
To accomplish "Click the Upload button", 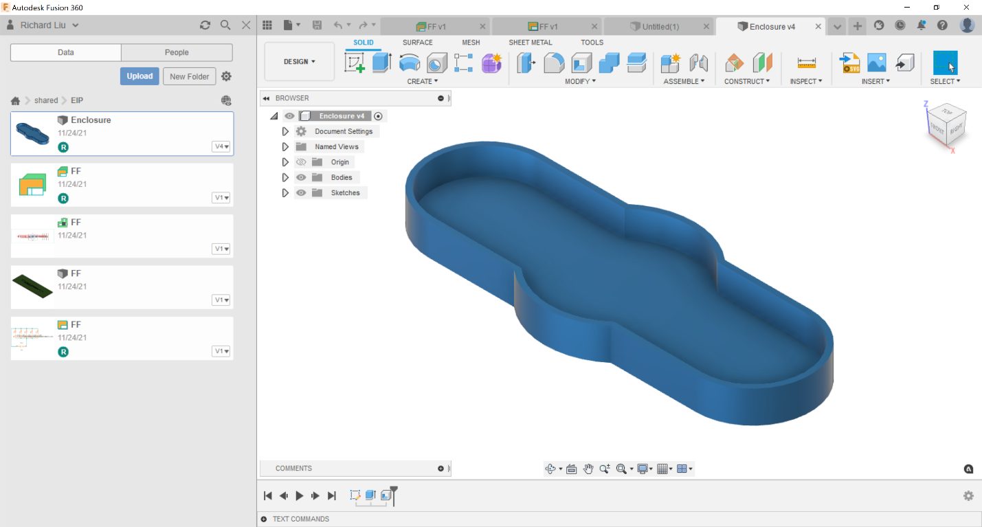I will (139, 76).
